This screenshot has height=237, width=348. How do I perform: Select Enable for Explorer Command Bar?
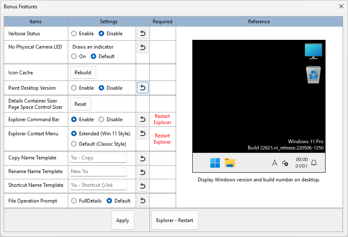coord(82,120)
